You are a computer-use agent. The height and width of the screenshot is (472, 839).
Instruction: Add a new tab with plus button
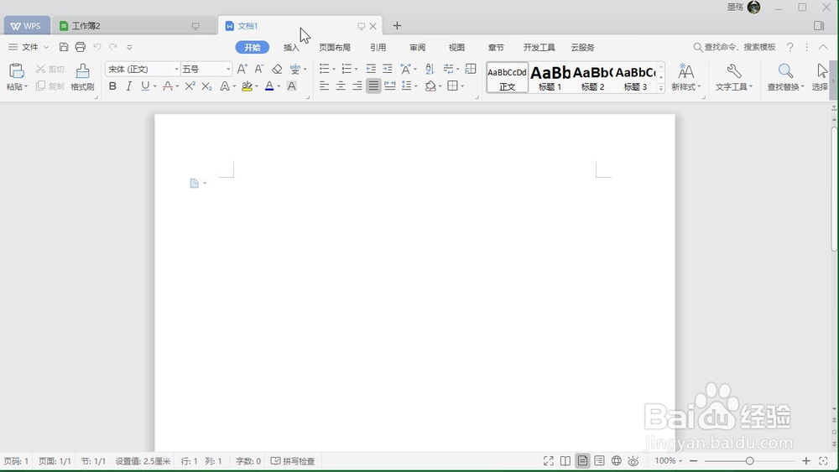397,26
